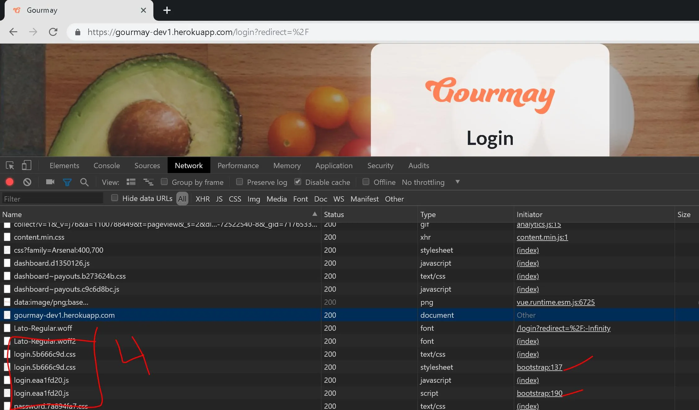Toggle device toolbar icon
699x410 pixels.
pyautogui.click(x=27, y=165)
